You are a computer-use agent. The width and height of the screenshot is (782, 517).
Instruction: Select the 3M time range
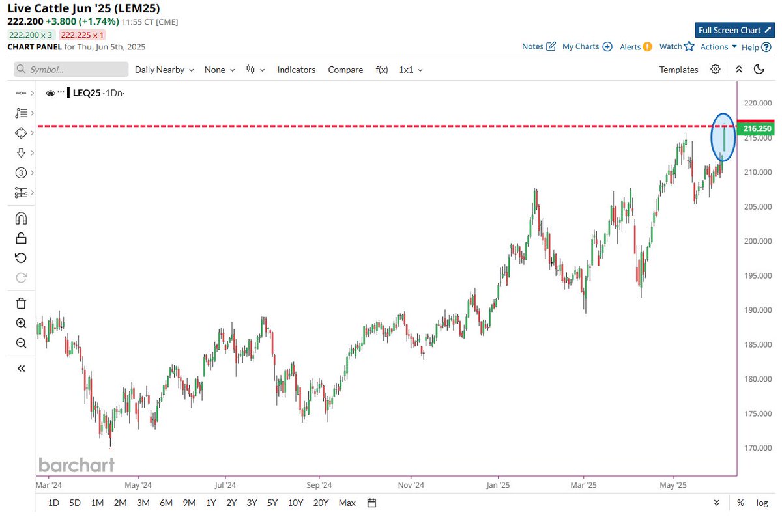point(143,503)
